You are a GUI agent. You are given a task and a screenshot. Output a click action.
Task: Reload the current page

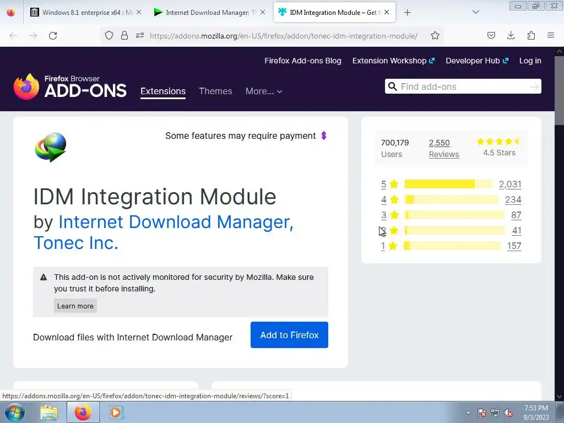pyautogui.click(x=53, y=36)
